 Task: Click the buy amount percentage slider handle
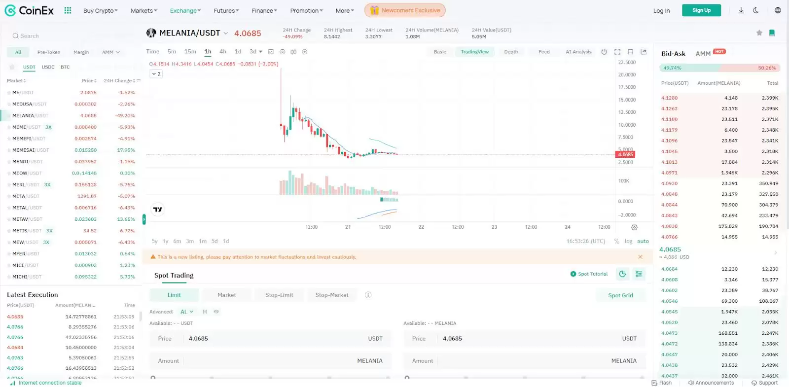[153, 378]
